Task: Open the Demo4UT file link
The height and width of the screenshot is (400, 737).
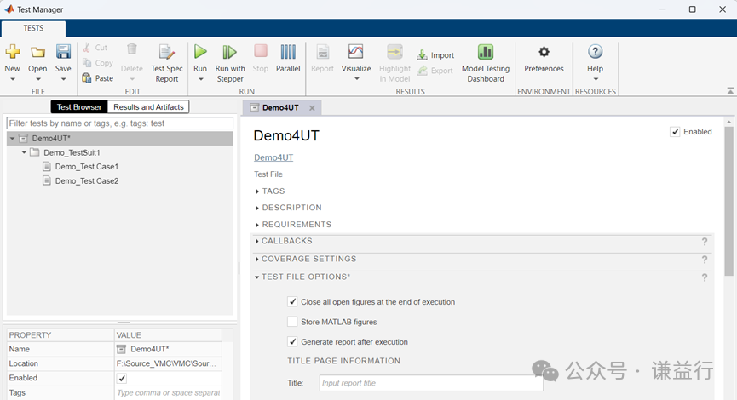Action: click(273, 157)
